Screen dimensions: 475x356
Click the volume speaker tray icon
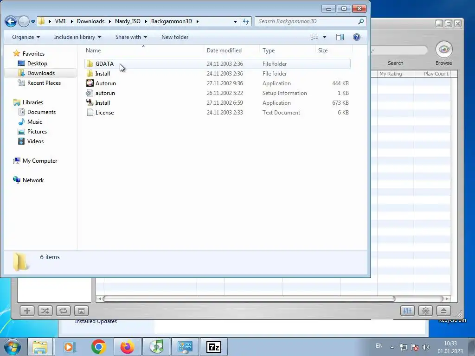[426, 347]
